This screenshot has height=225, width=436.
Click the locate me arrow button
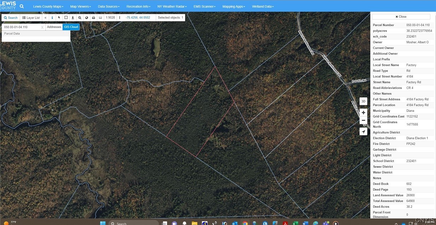point(363,132)
